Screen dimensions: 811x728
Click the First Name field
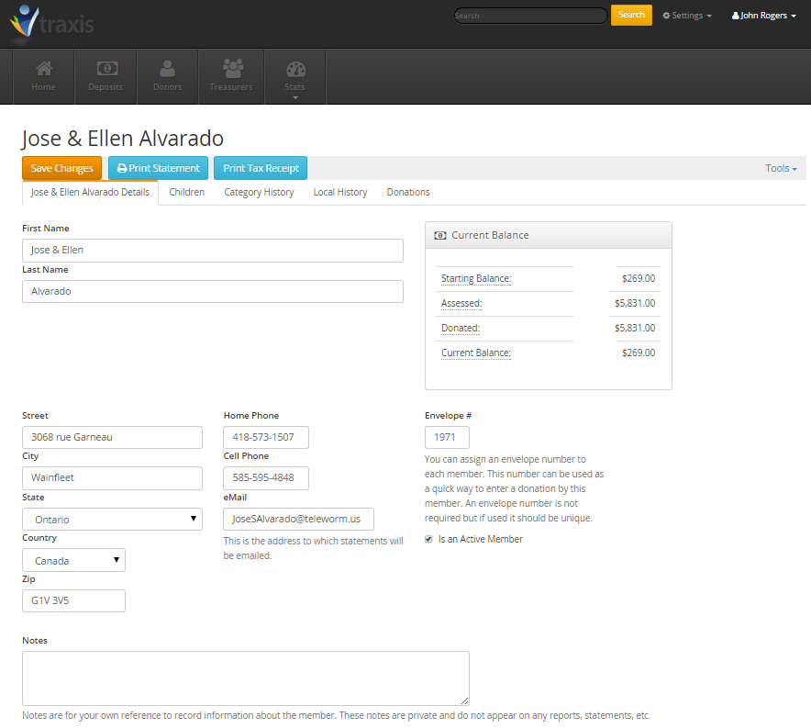coord(213,251)
